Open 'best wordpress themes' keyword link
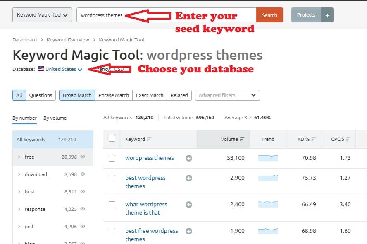 (145, 182)
